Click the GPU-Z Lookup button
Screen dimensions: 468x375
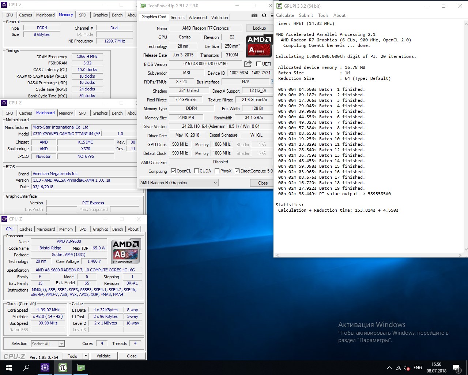(259, 28)
